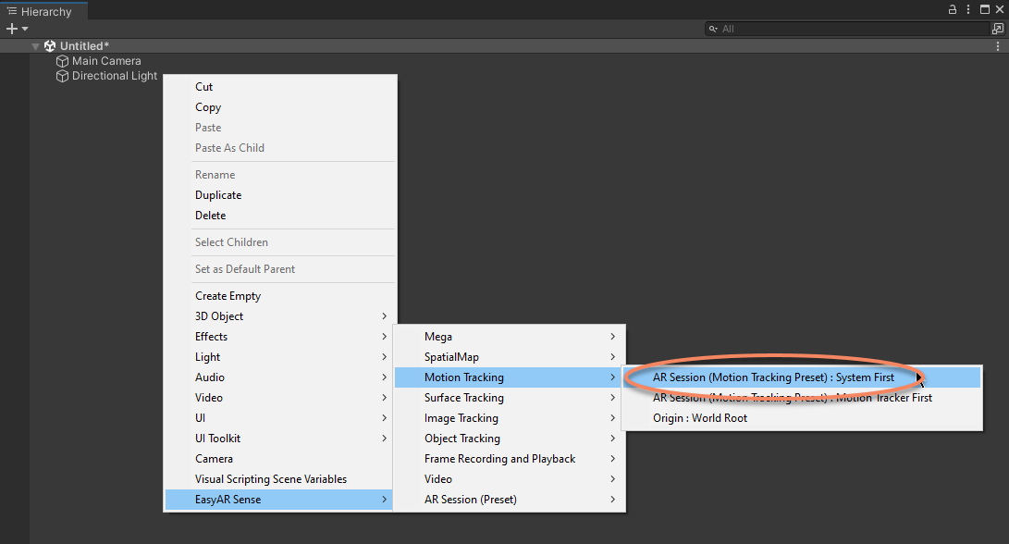Viewport: 1009px width, 544px height.
Task: Click the Main Camera cube icon
Action: point(63,61)
